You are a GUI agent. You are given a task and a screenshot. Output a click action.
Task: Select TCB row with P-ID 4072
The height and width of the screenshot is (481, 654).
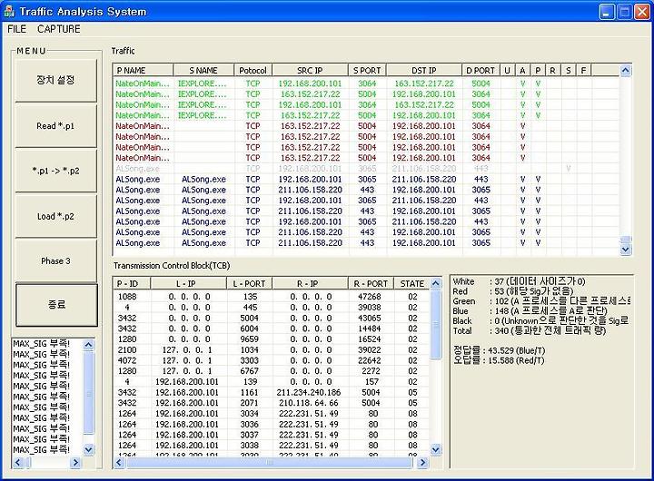pyautogui.click(x=272, y=360)
